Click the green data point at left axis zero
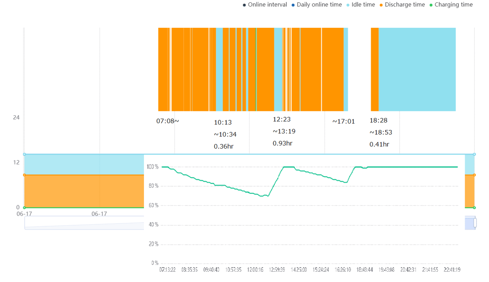The image size is (489, 282). [24, 208]
